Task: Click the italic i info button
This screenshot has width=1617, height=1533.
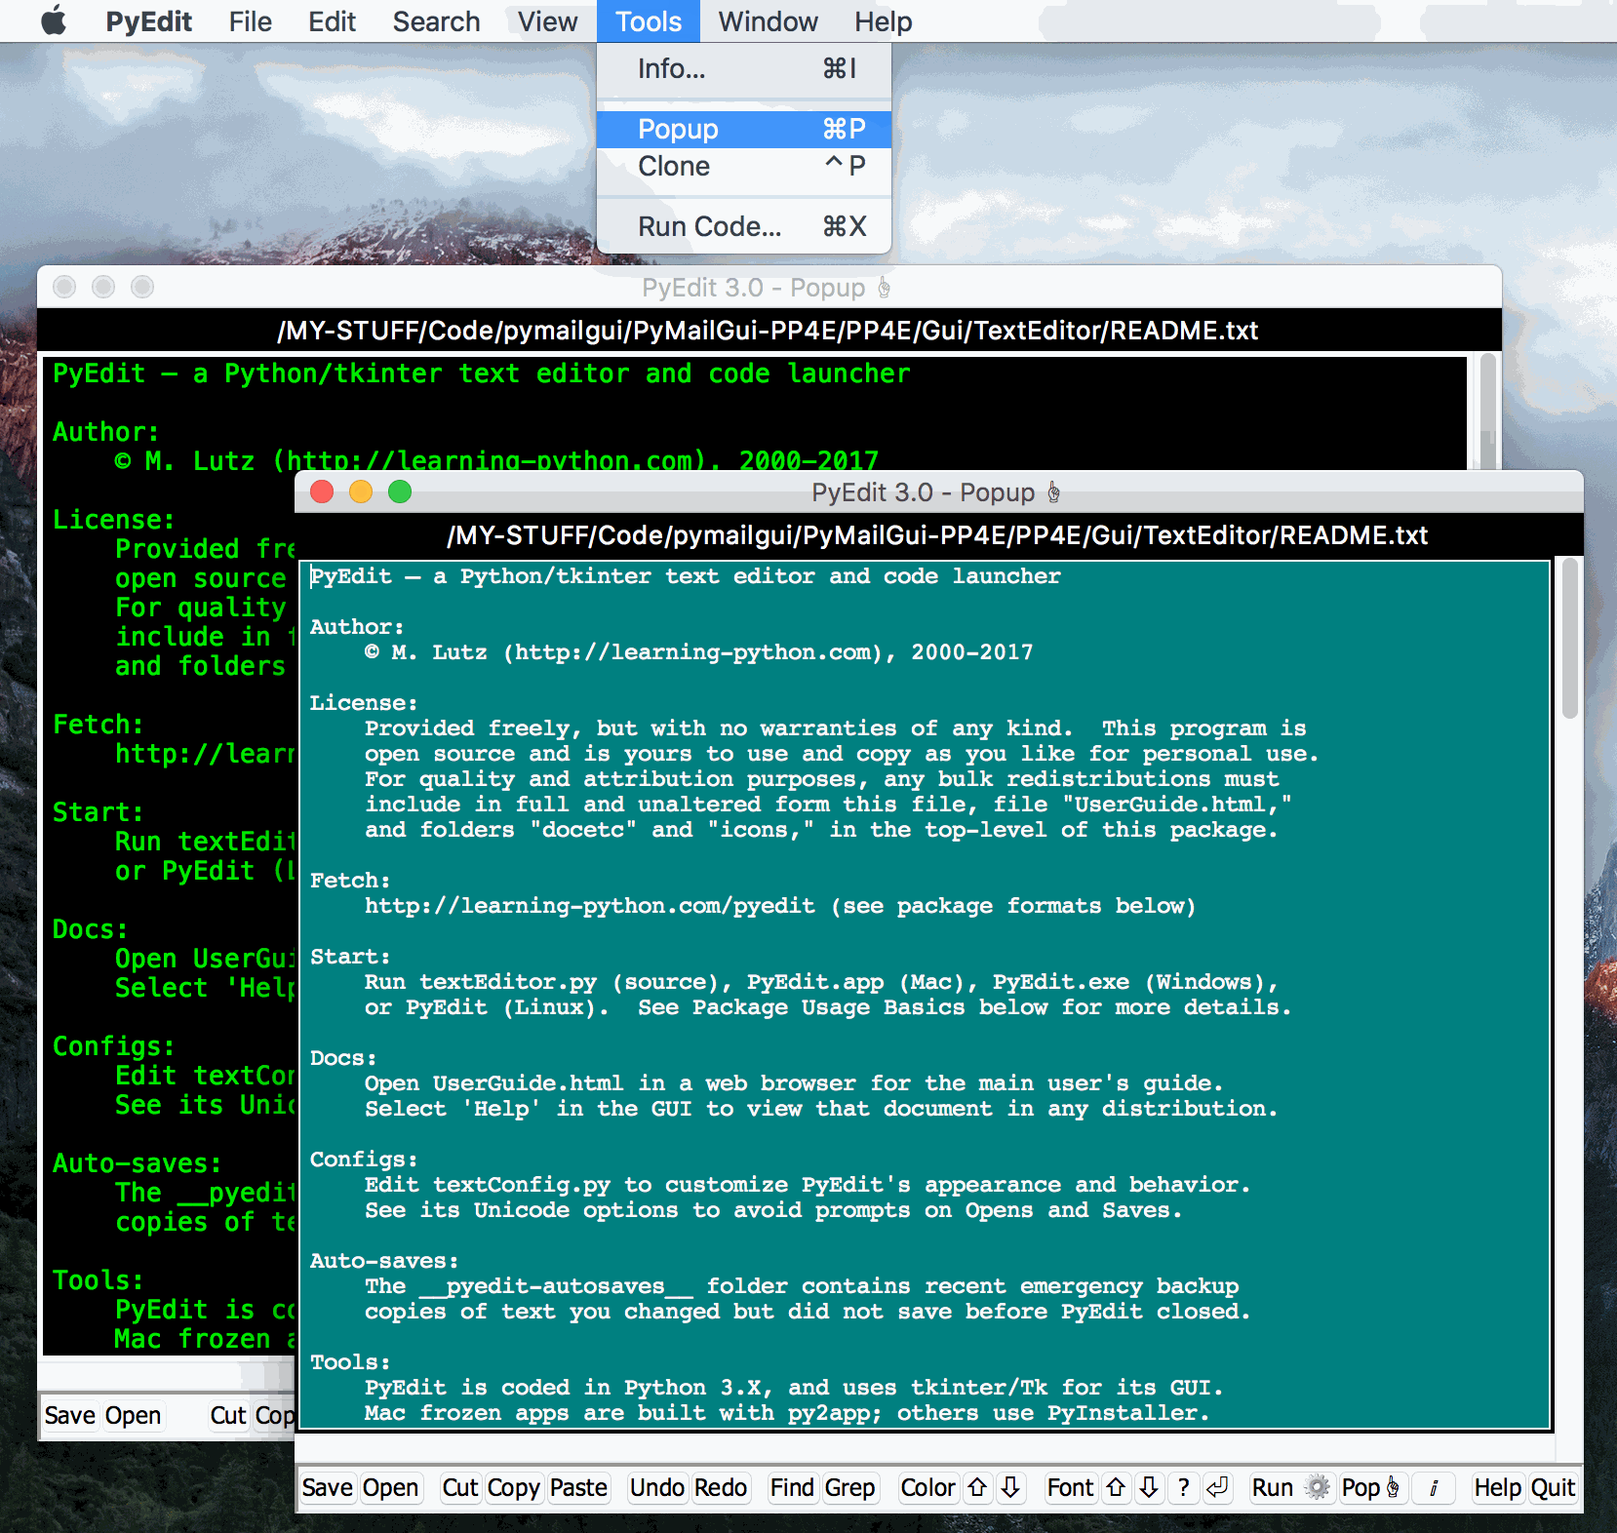Action: [x=1434, y=1487]
